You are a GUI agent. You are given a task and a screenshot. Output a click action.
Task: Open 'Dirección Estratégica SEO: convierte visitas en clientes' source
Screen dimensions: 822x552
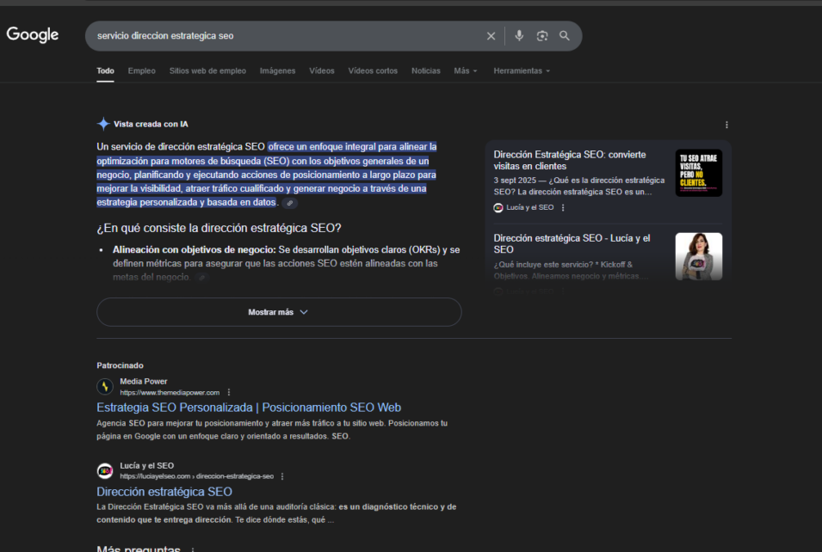coord(569,160)
